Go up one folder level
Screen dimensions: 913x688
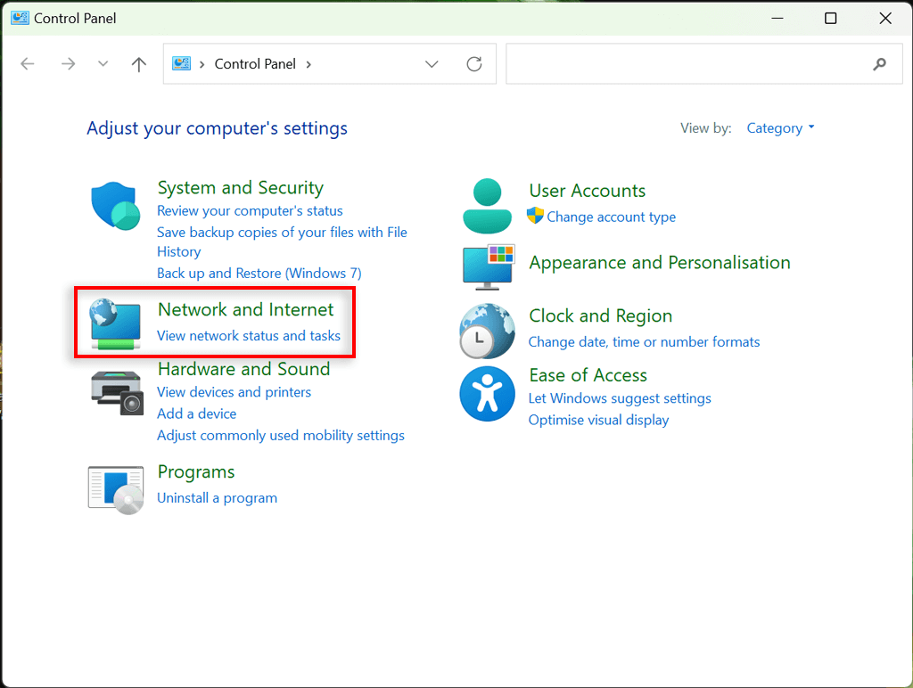click(x=138, y=64)
